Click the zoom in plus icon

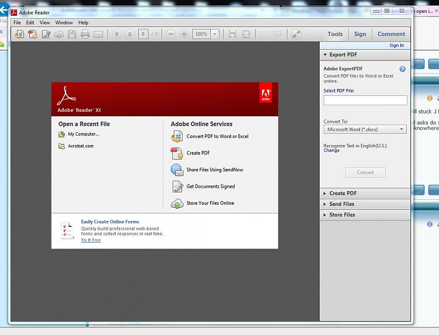pyautogui.click(x=184, y=34)
